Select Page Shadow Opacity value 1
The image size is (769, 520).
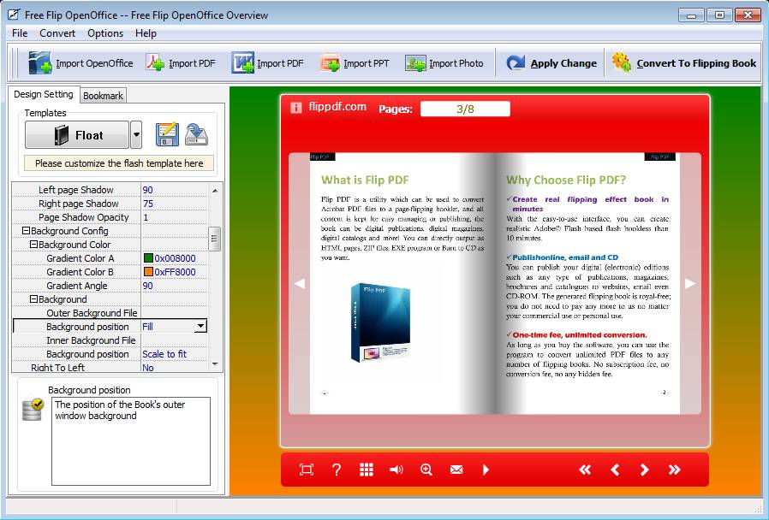pos(146,217)
